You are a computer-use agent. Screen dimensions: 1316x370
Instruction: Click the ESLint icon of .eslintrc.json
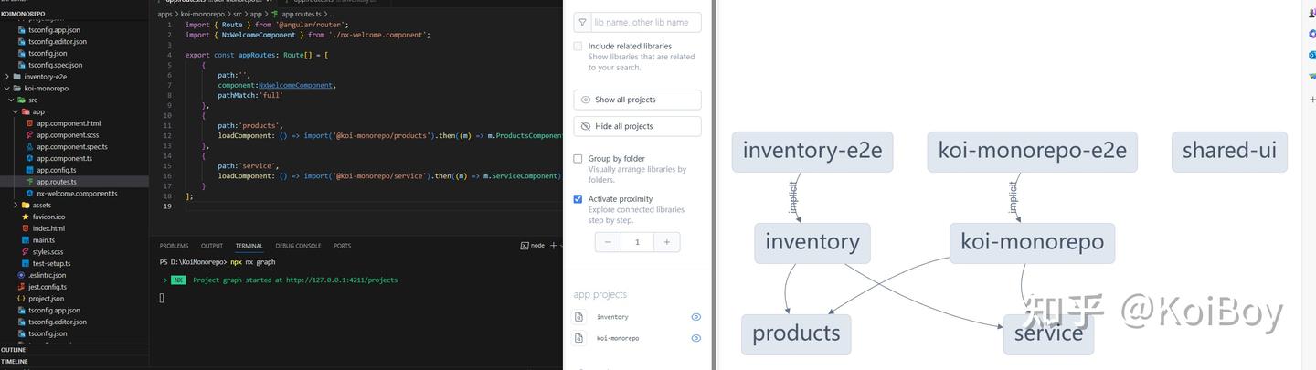click(21, 275)
